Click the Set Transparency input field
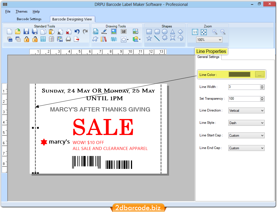 point(244,99)
